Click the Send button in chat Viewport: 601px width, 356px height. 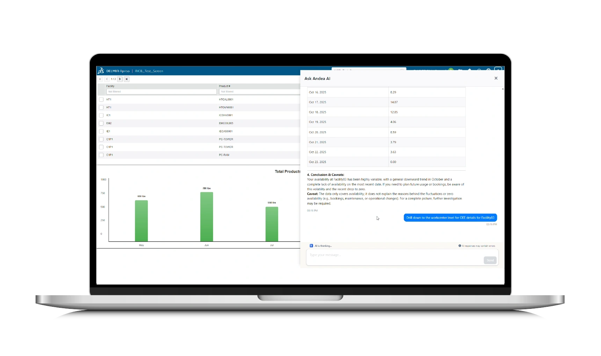point(490,260)
